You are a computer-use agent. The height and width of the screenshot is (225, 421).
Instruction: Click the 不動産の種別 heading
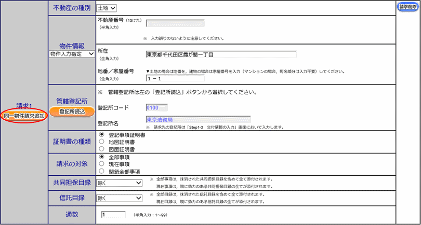tap(72, 8)
